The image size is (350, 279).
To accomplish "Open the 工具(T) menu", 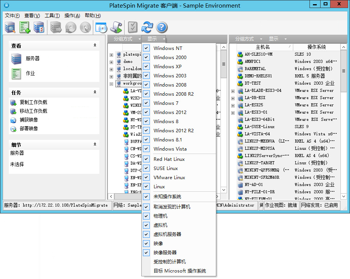I will click(x=52, y=16).
